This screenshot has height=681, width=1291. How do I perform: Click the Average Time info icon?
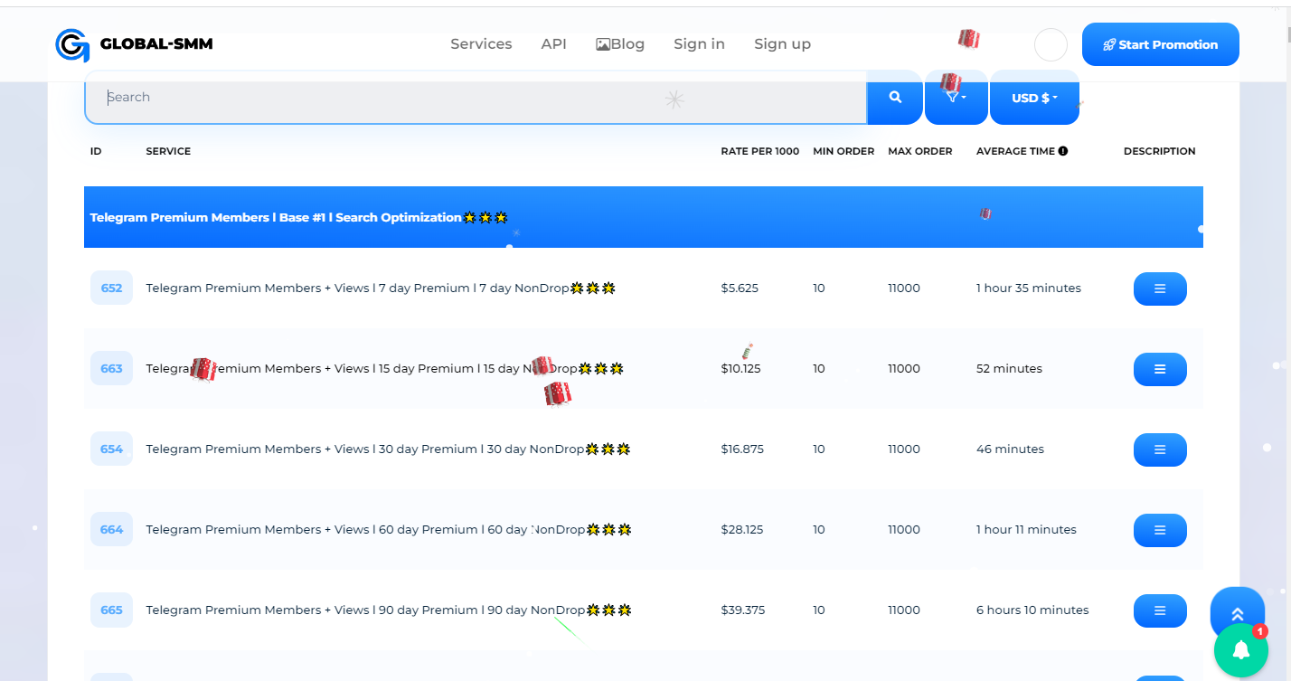pos(1063,151)
